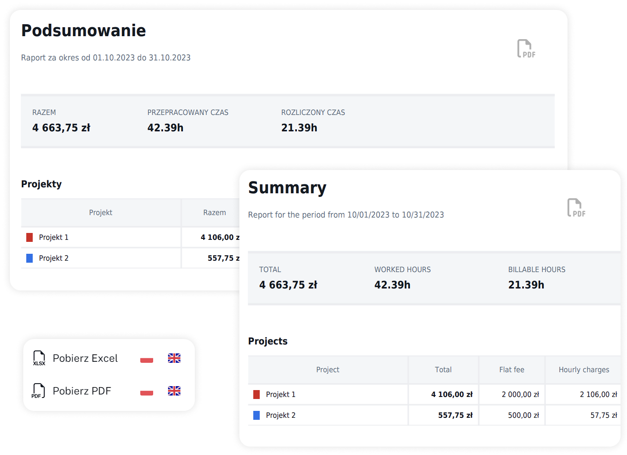627x455 pixels.
Task: Click the Hourly charges column header
Action: pyautogui.click(x=583, y=370)
